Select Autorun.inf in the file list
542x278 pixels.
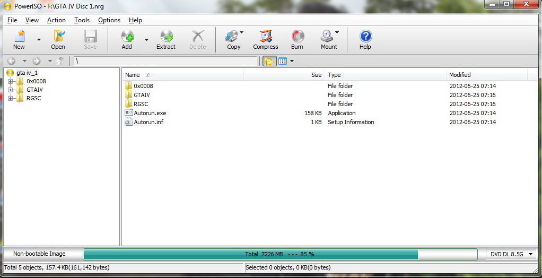click(148, 122)
